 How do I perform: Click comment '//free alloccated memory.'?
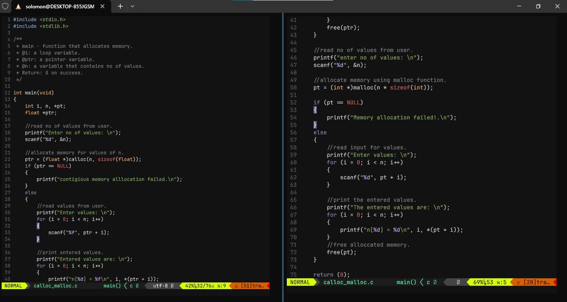(368, 244)
